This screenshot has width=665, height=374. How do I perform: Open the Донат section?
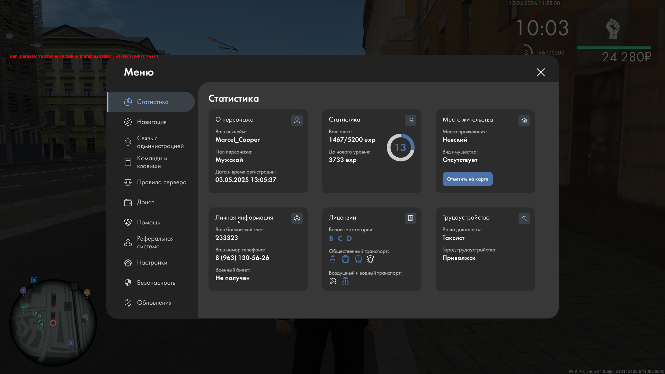pos(145,202)
